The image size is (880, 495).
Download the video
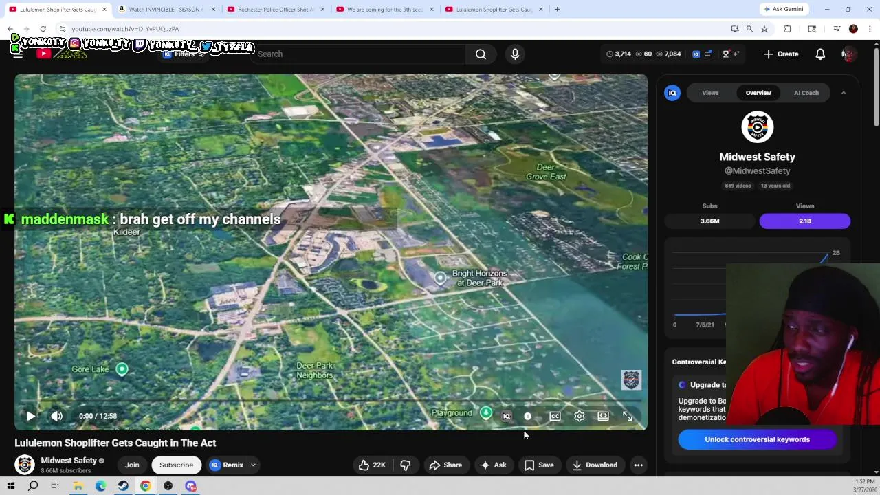[595, 465]
